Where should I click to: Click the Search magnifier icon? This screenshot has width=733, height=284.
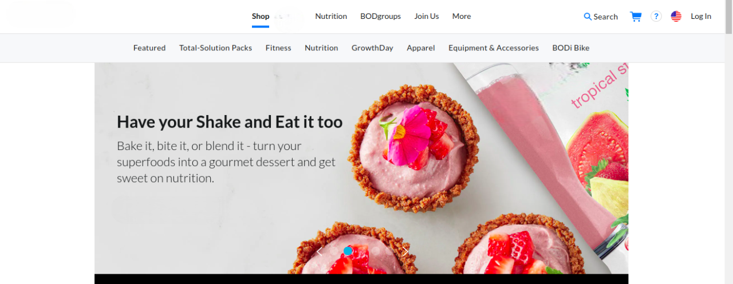tap(588, 17)
